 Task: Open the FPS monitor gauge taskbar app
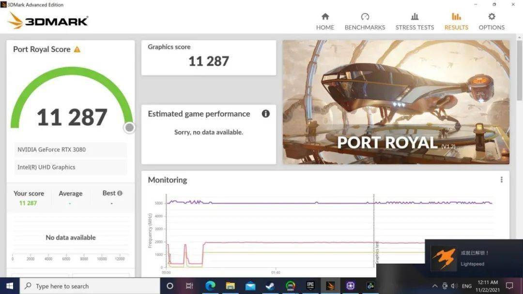click(291, 286)
